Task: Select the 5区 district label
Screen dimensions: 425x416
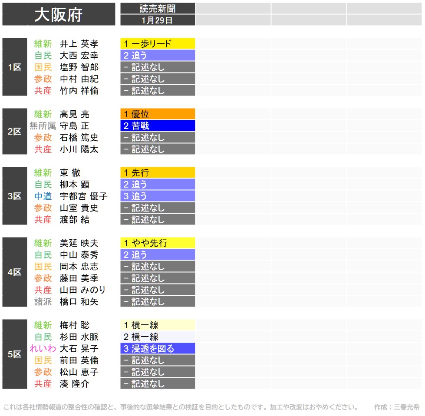Action: coord(14,354)
